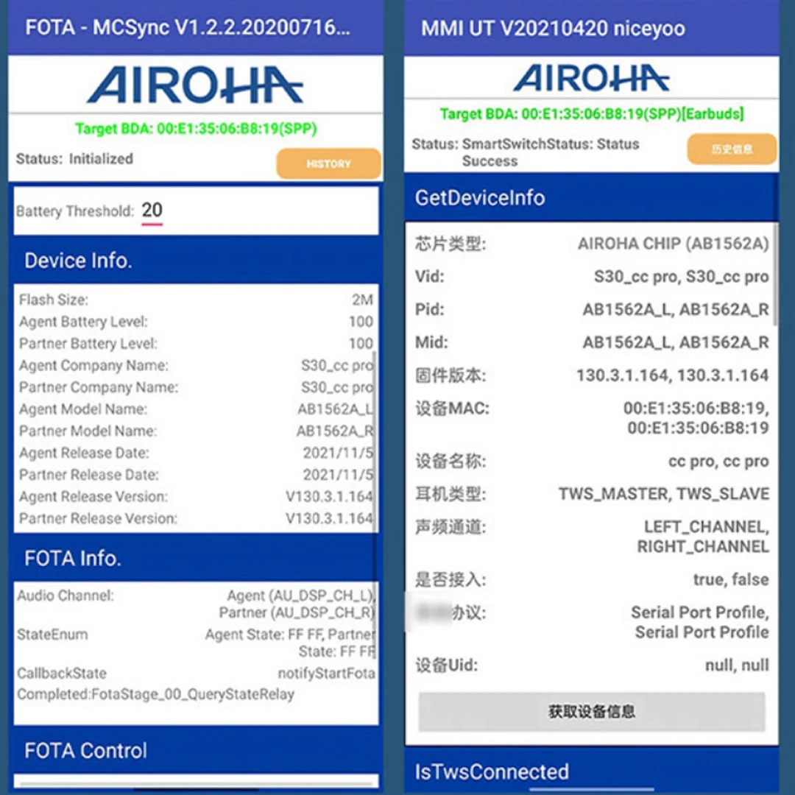Select the Agent Model Name row
Viewport: 795px width, 795px height.
(196, 409)
